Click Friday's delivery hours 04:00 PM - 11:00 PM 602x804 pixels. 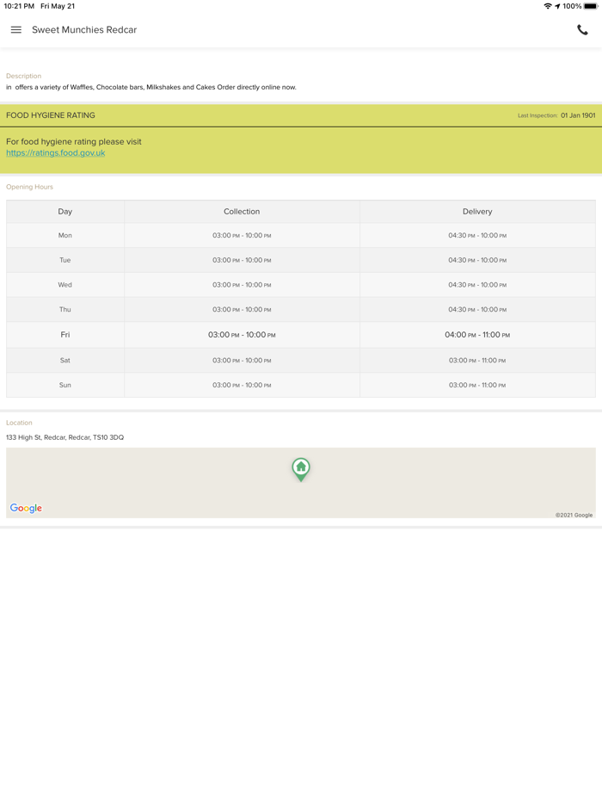click(x=477, y=334)
